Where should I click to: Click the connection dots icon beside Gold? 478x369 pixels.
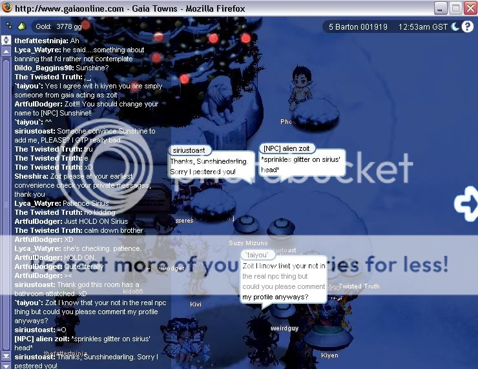[9, 26]
